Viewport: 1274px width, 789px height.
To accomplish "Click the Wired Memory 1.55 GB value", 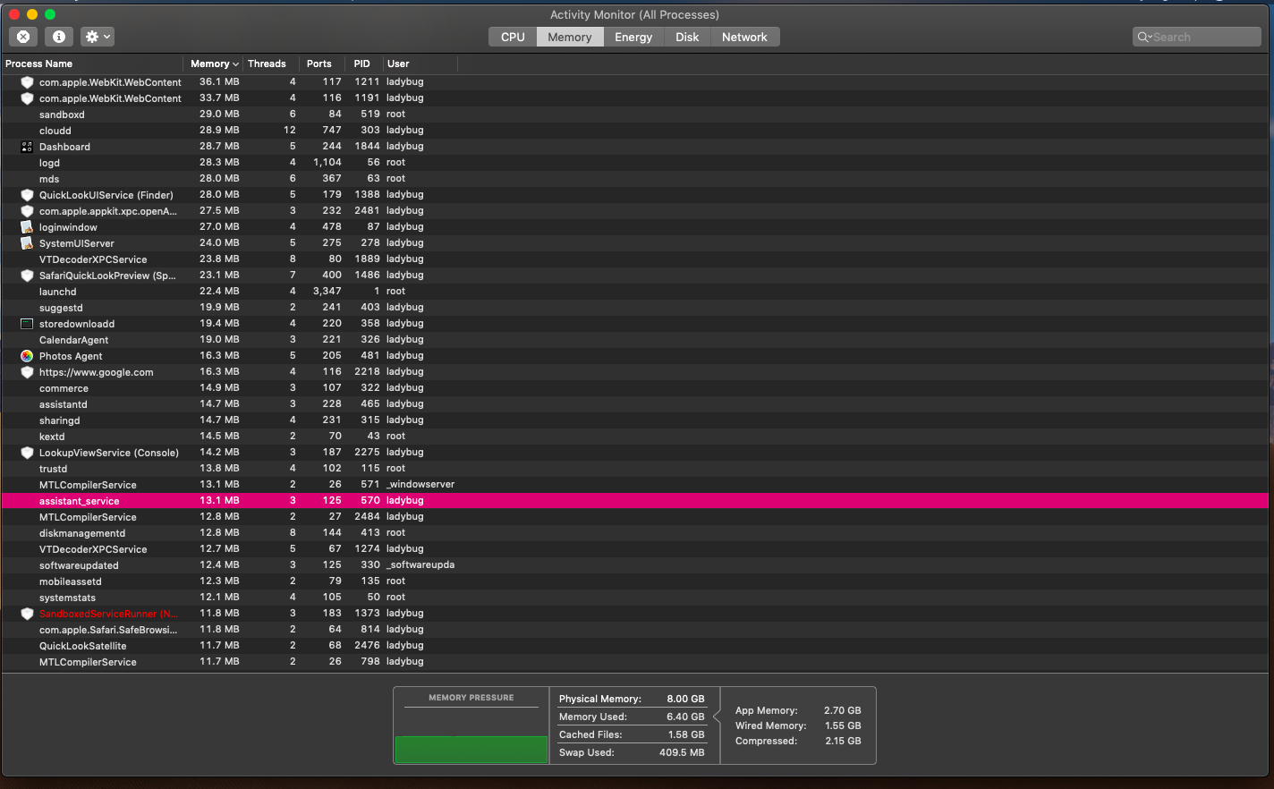I will [x=843, y=725].
